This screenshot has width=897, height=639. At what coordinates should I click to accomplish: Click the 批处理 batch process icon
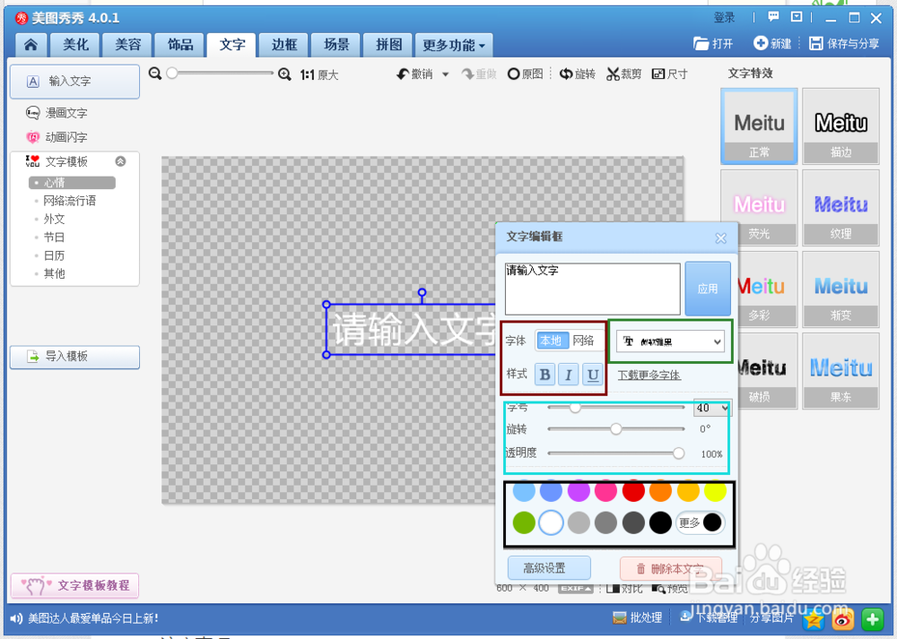point(637,617)
